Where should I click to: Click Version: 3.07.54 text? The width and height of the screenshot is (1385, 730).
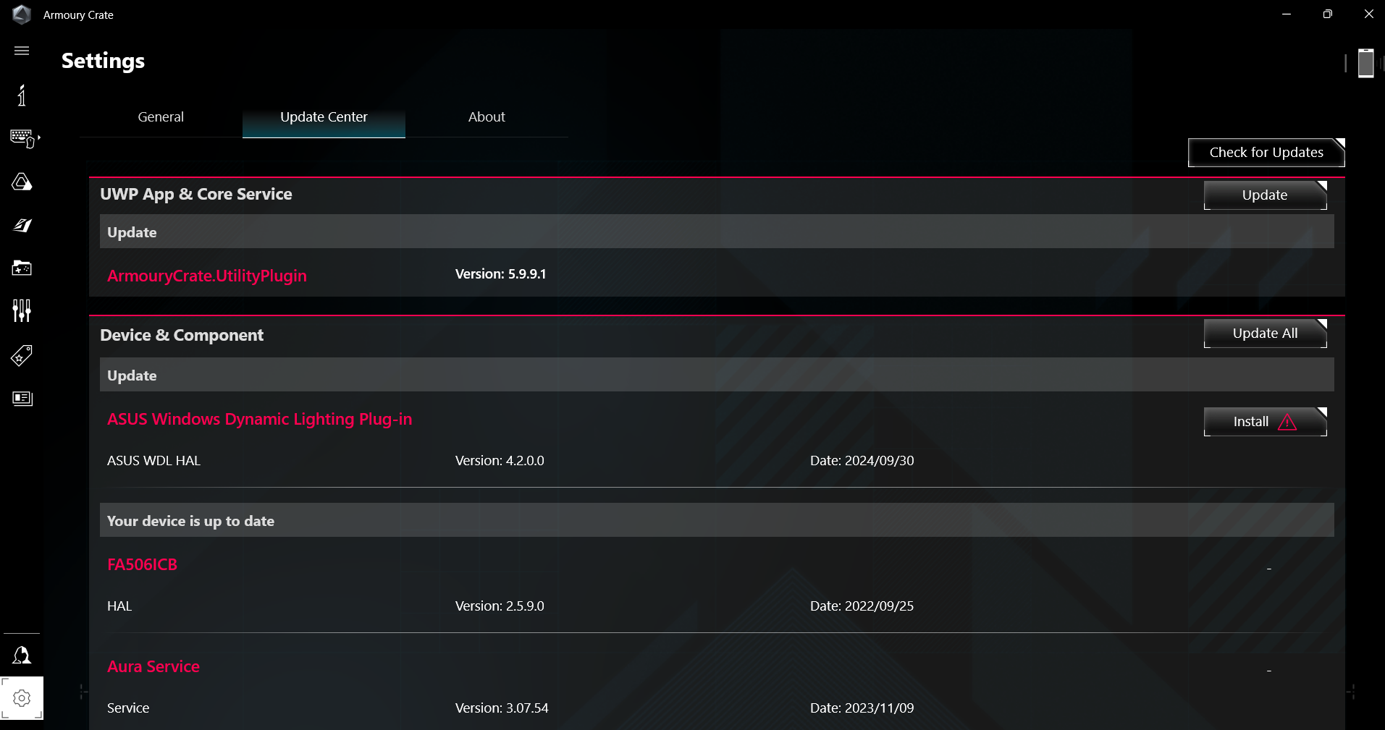tap(502, 708)
